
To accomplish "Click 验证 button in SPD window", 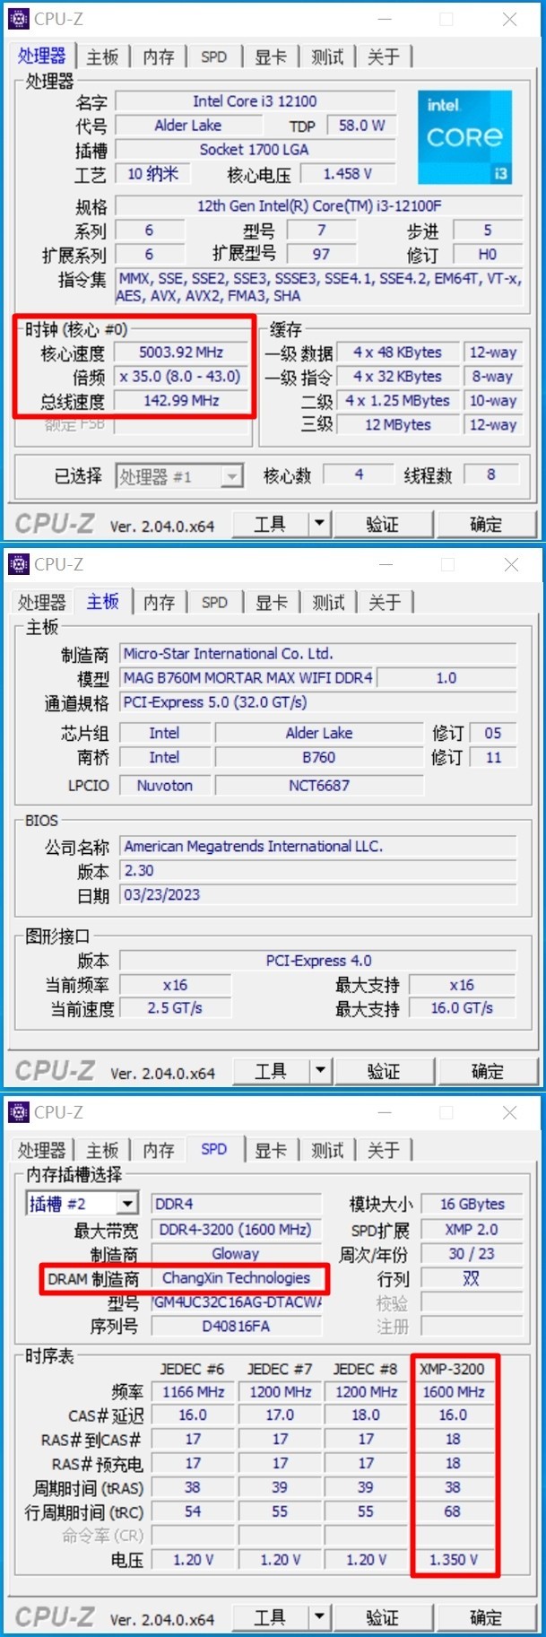I will pos(382,1617).
